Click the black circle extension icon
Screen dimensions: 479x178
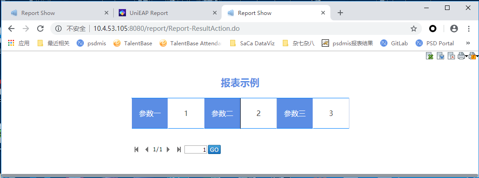[433, 29]
